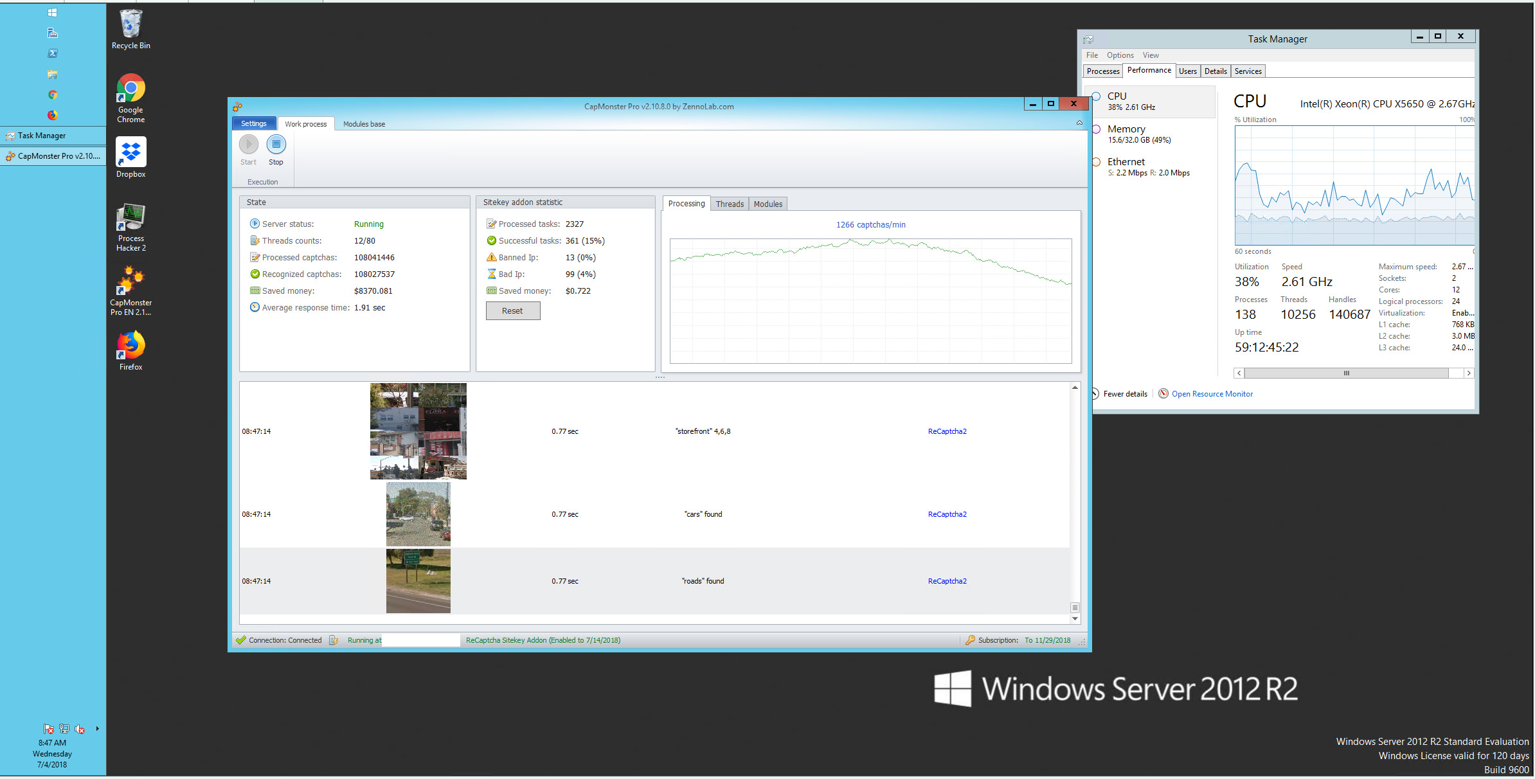Open File Explorer from taskbar
Screen dimensions: 1535x779
click(x=53, y=74)
